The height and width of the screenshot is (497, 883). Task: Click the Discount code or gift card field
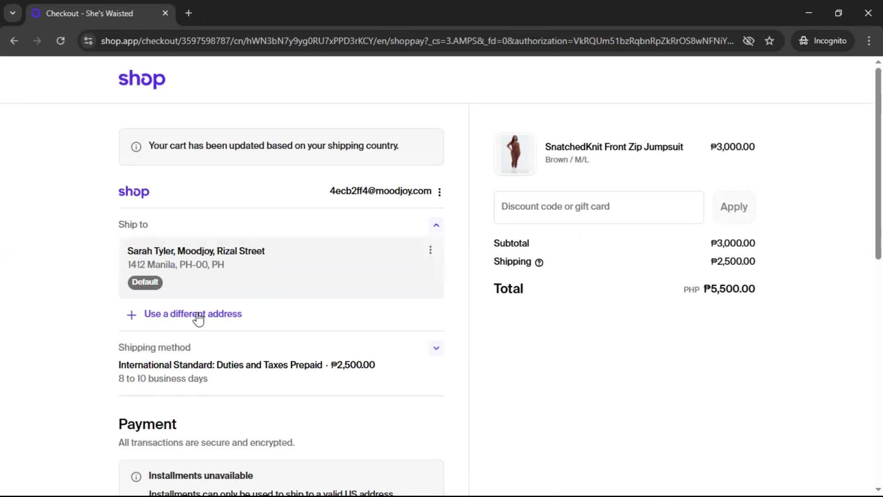598,207
